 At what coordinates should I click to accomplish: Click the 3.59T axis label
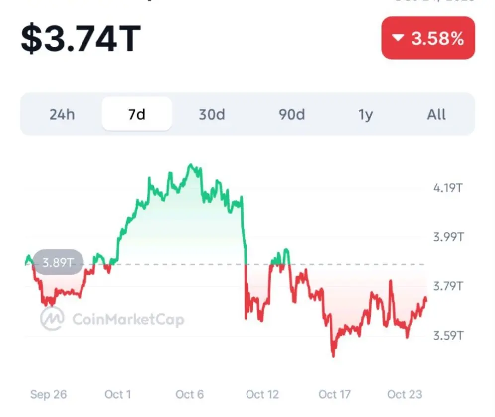(x=448, y=336)
